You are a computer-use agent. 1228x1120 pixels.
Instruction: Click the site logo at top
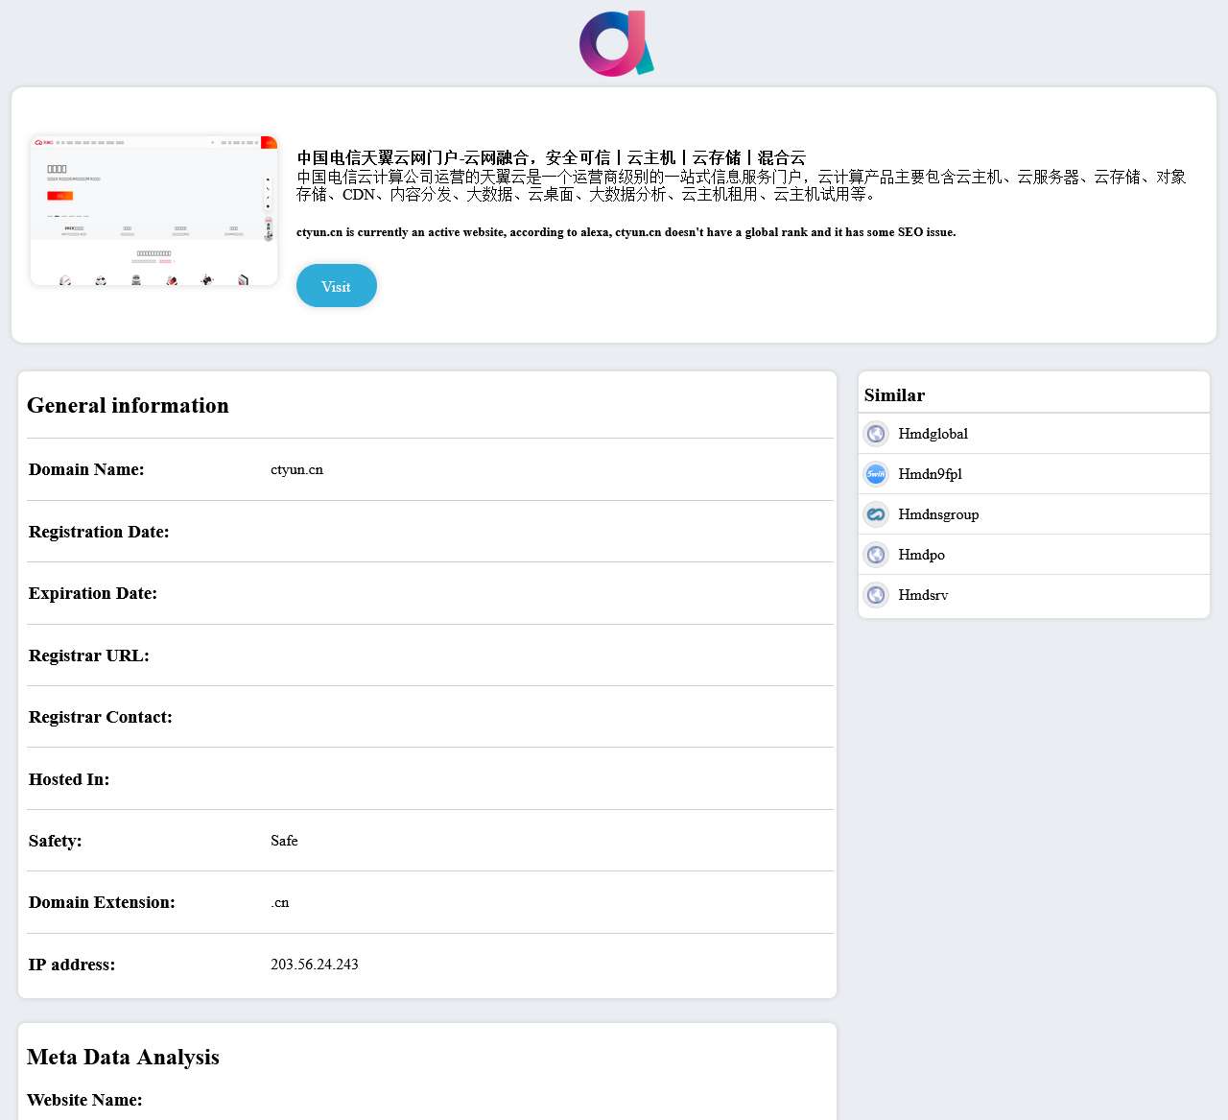pyautogui.click(x=616, y=43)
